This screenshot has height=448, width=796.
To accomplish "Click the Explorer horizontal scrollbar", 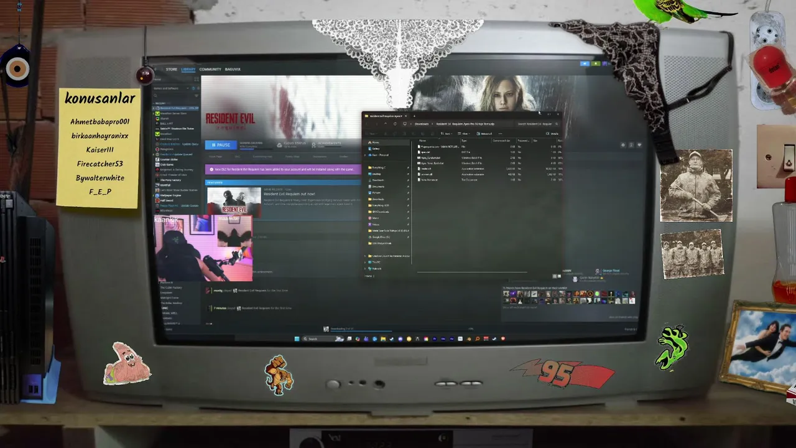I will pos(472,272).
